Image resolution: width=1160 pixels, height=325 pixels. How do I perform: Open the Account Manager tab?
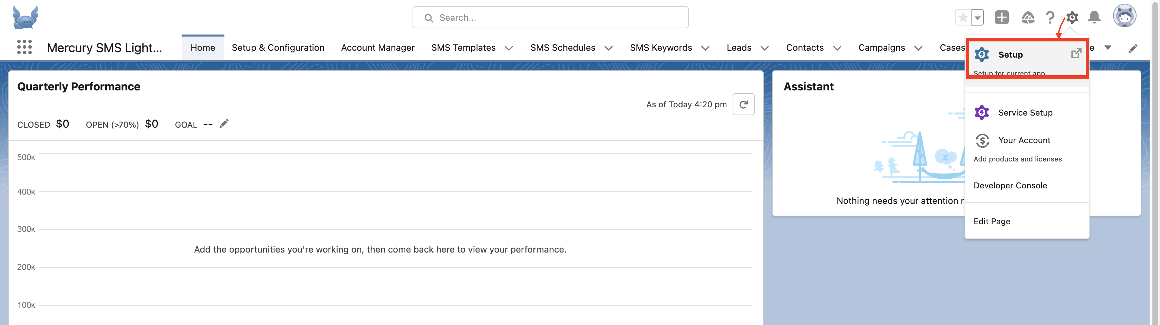(x=377, y=48)
